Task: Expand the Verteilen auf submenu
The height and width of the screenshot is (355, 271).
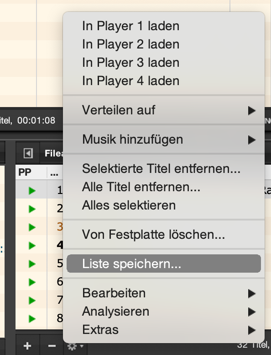Action: 164,110
